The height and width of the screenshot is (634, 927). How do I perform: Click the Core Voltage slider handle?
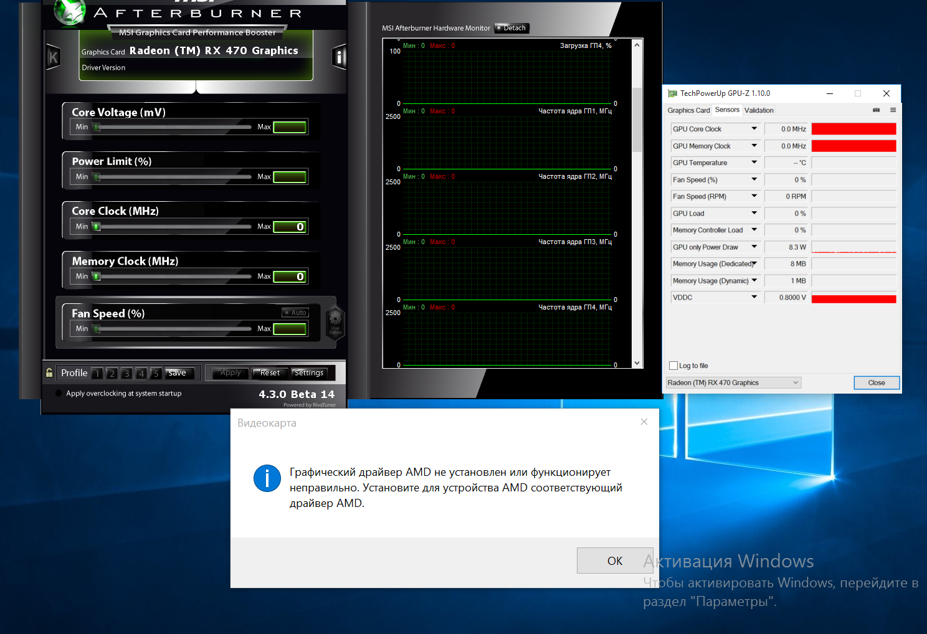pyautogui.click(x=97, y=127)
